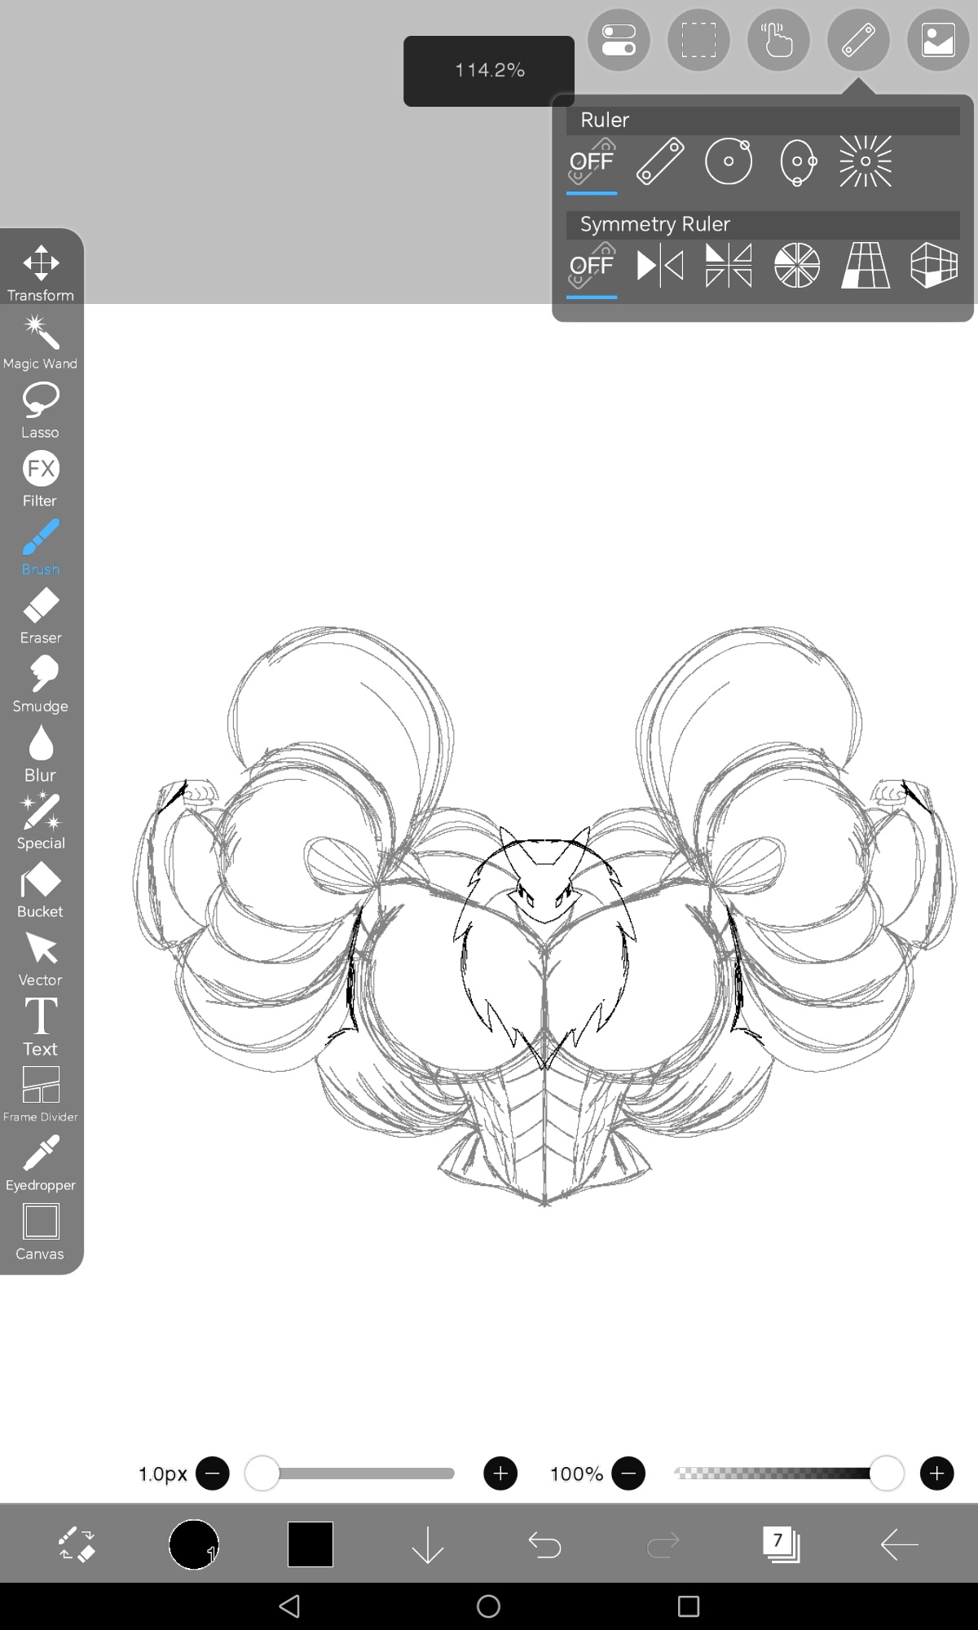
Task: Toggle the top toolbar switches button
Action: click(x=619, y=40)
